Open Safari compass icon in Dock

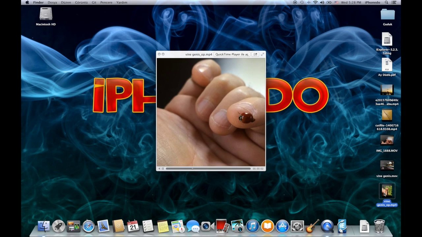(x=88, y=226)
